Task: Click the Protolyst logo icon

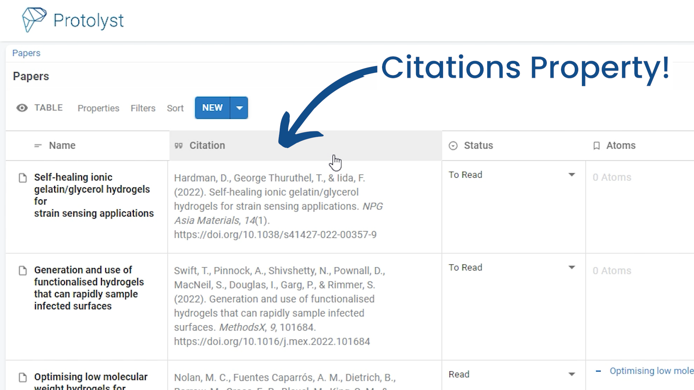Action: tap(34, 20)
